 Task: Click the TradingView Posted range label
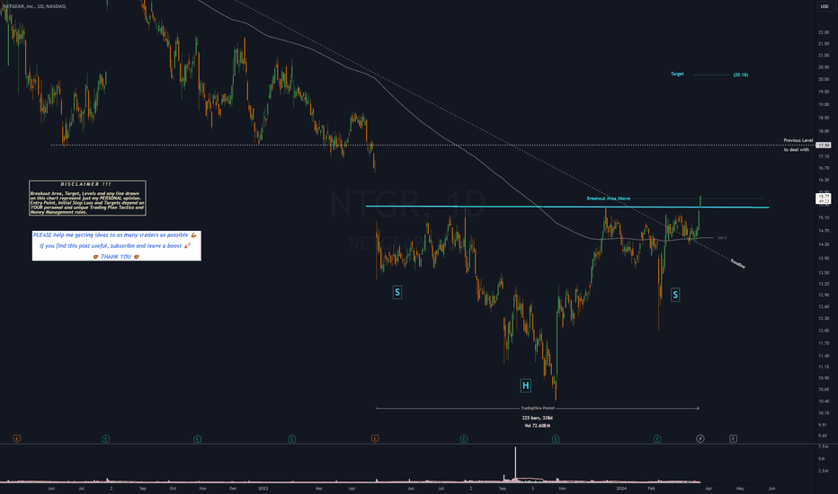(x=538, y=408)
